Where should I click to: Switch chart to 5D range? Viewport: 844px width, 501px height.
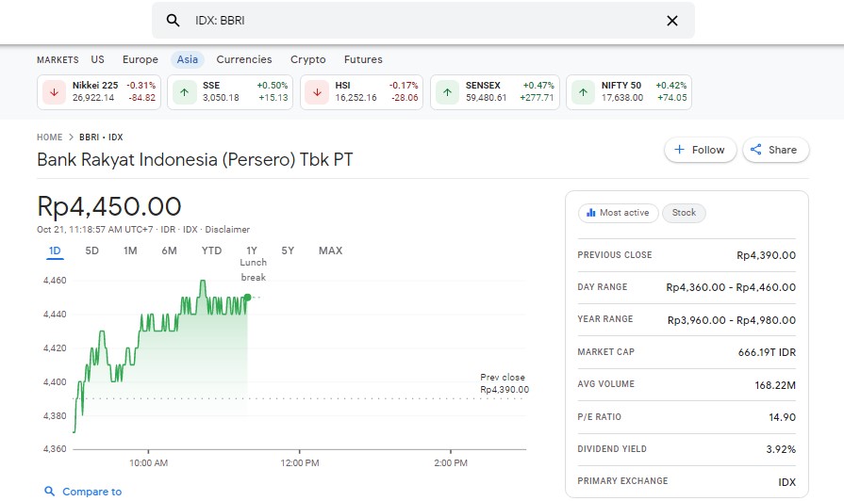click(x=92, y=251)
